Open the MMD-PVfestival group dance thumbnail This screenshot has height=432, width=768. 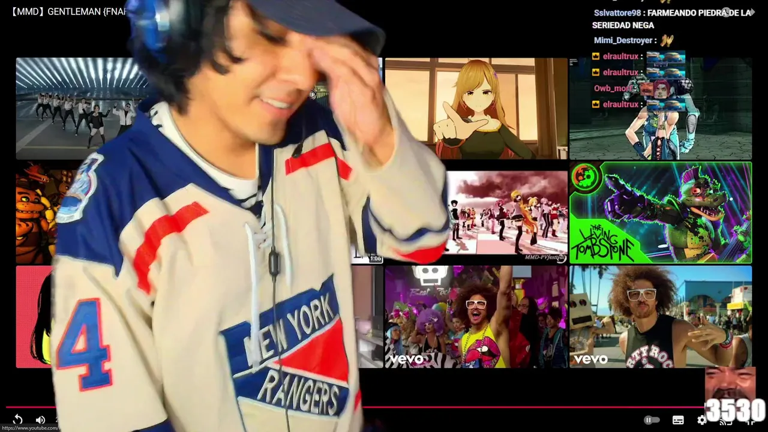tap(507, 213)
